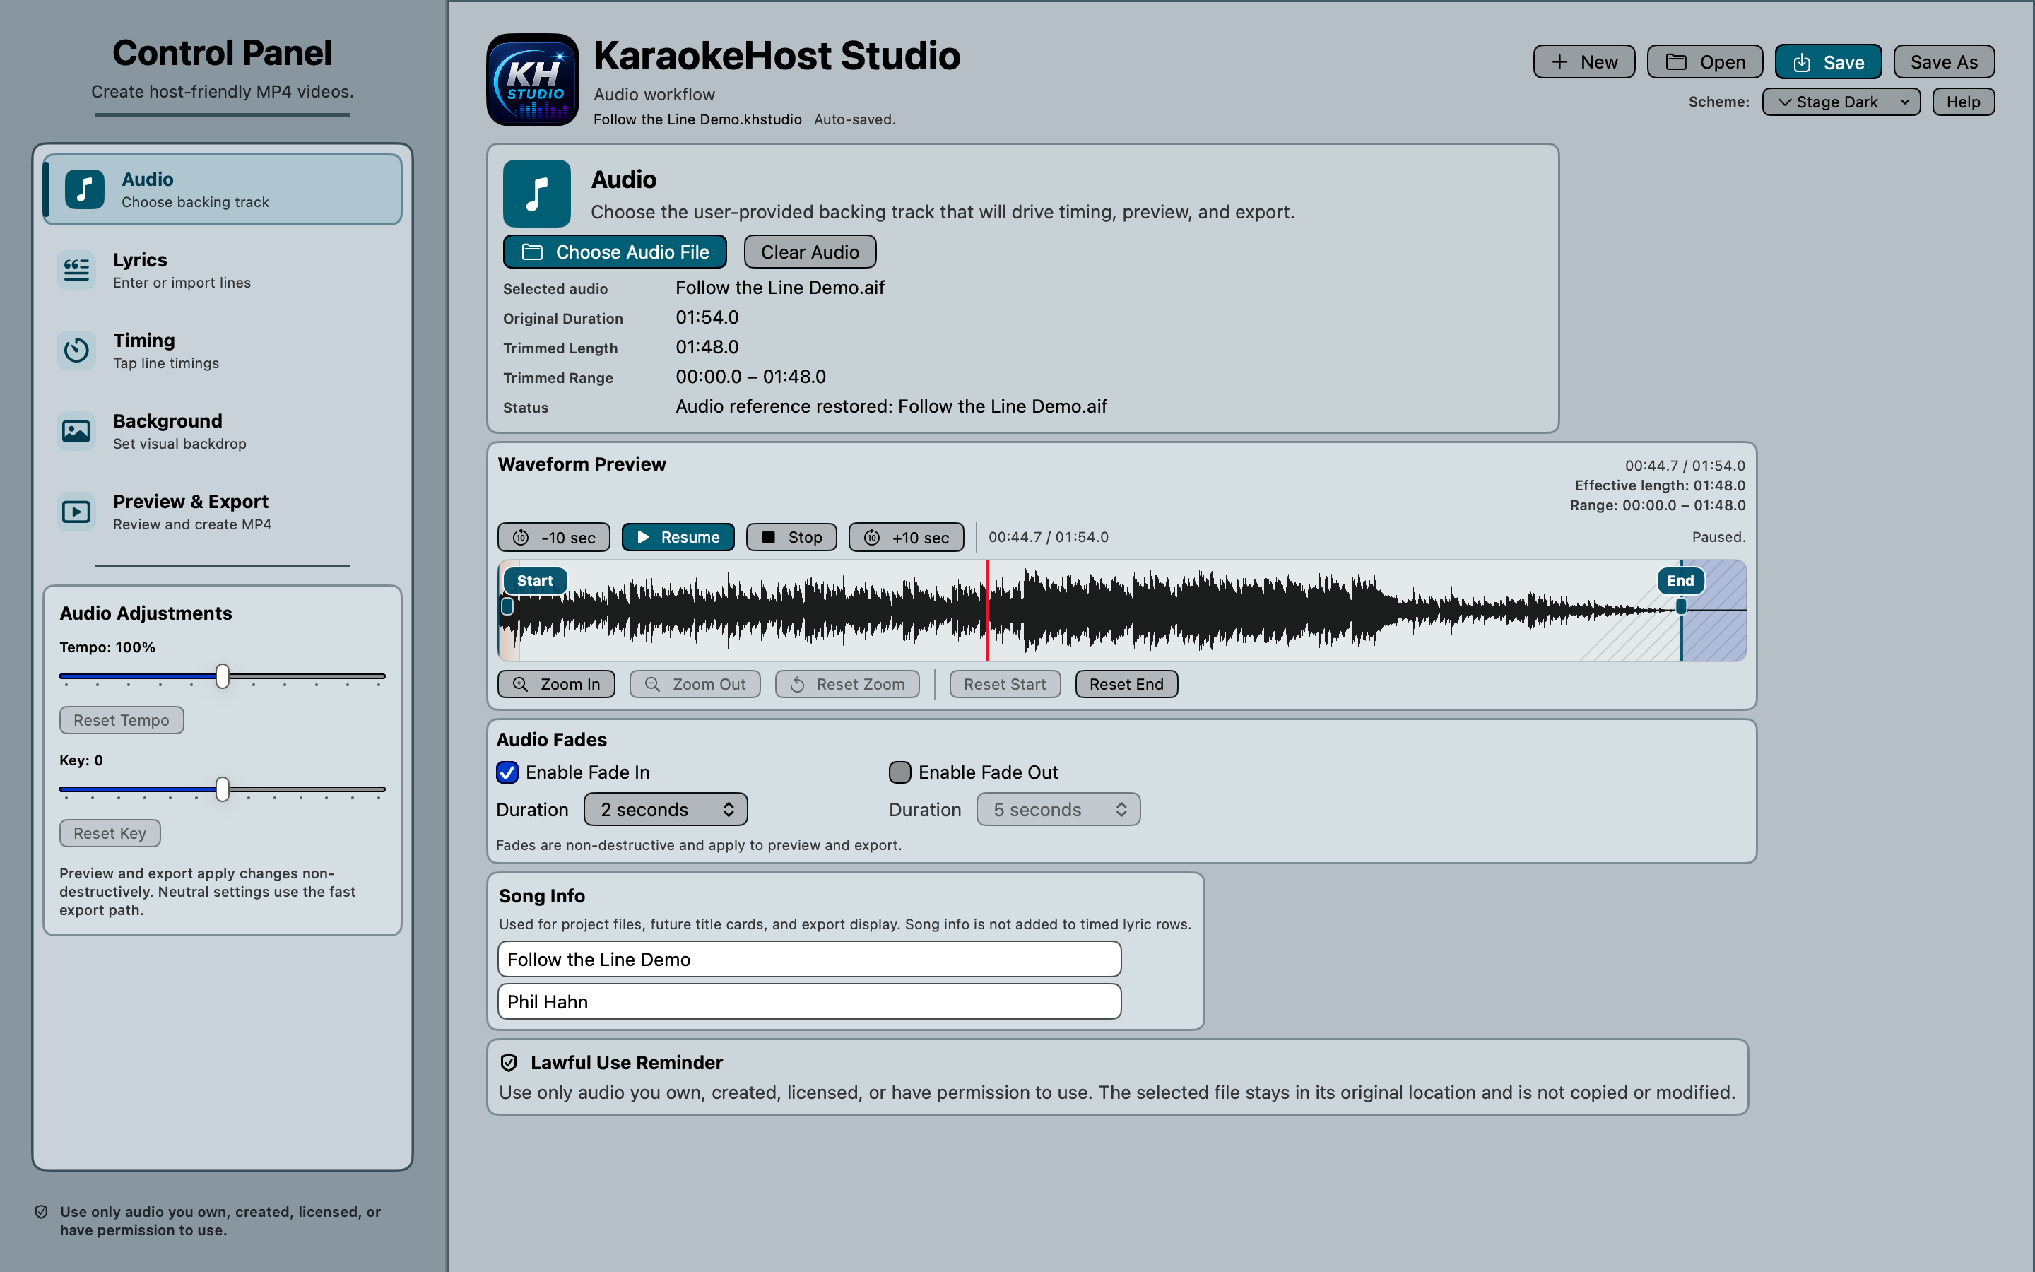
Task: Click the KH Studio app logo
Action: [532, 80]
